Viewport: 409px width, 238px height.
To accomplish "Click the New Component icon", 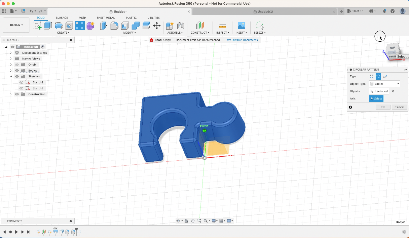I will (170, 26).
